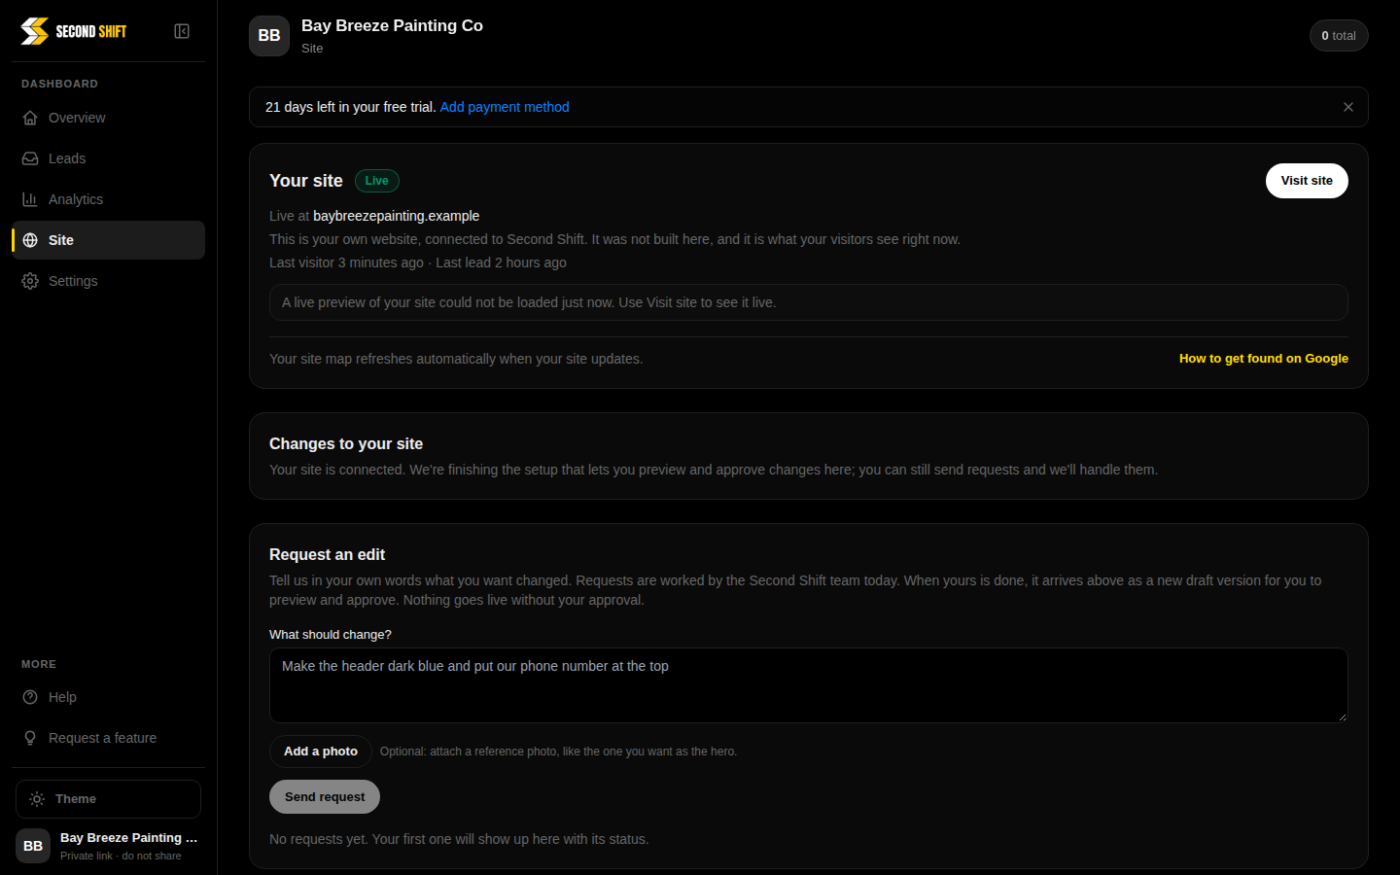Click the Live status badge
The width and height of the screenshot is (1400, 875).
click(377, 181)
